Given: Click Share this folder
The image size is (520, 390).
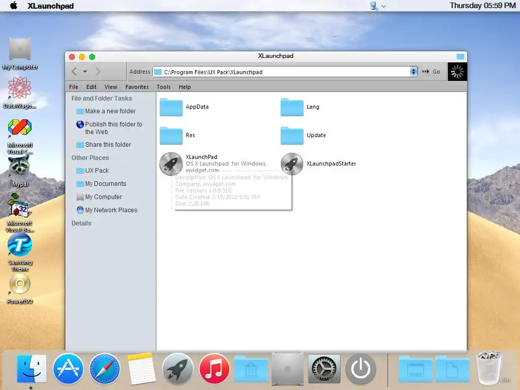Looking at the screenshot, I should coord(104,145).
